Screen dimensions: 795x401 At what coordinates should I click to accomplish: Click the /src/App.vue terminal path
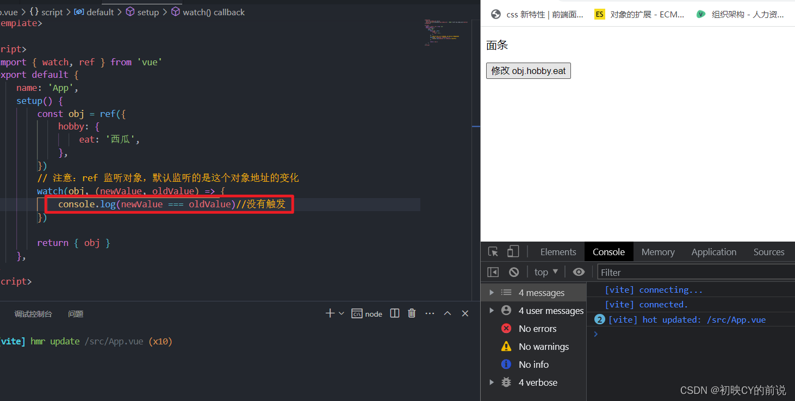[x=114, y=342]
